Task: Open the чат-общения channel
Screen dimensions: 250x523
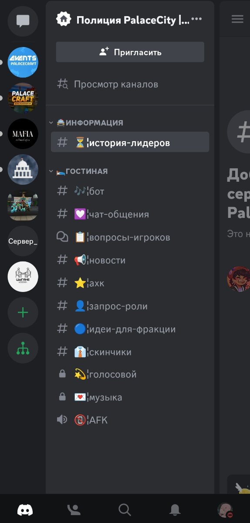Action: click(130, 214)
